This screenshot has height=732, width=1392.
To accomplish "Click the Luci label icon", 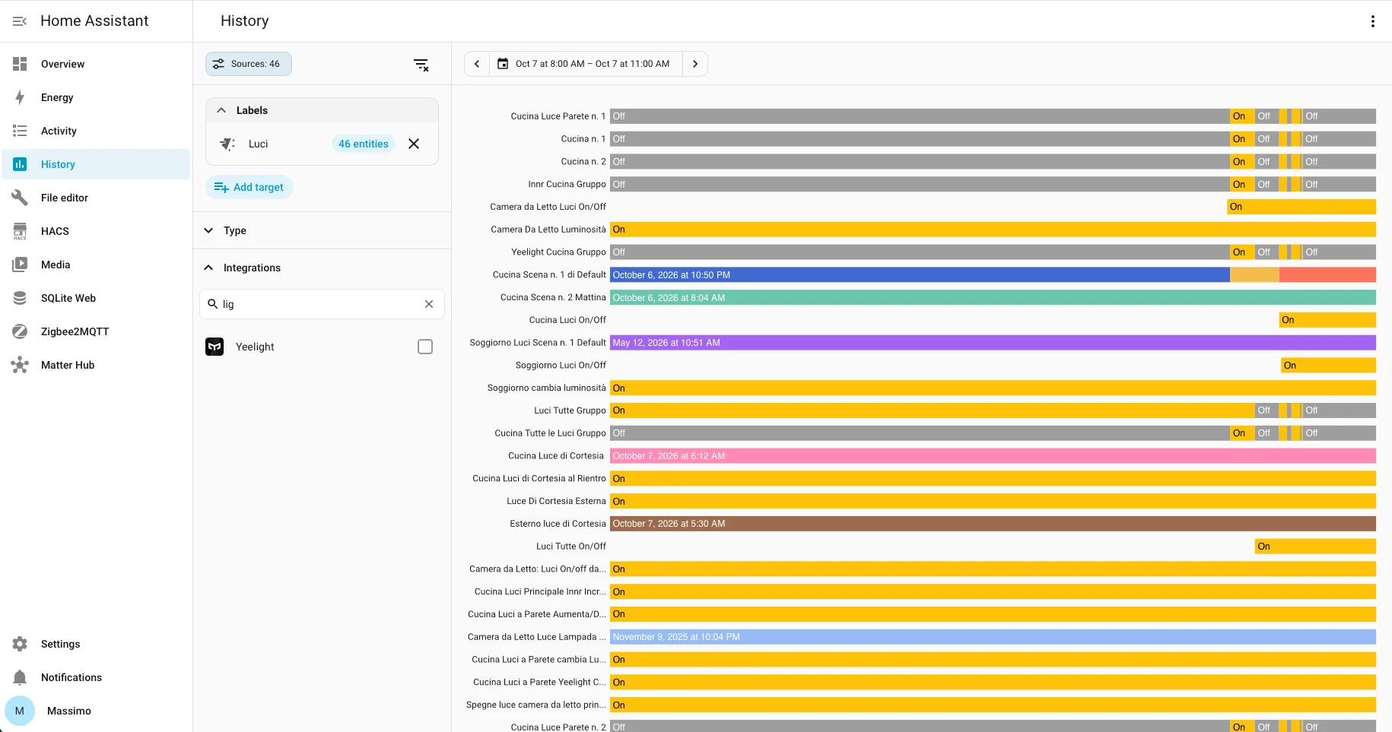I will tap(227, 144).
